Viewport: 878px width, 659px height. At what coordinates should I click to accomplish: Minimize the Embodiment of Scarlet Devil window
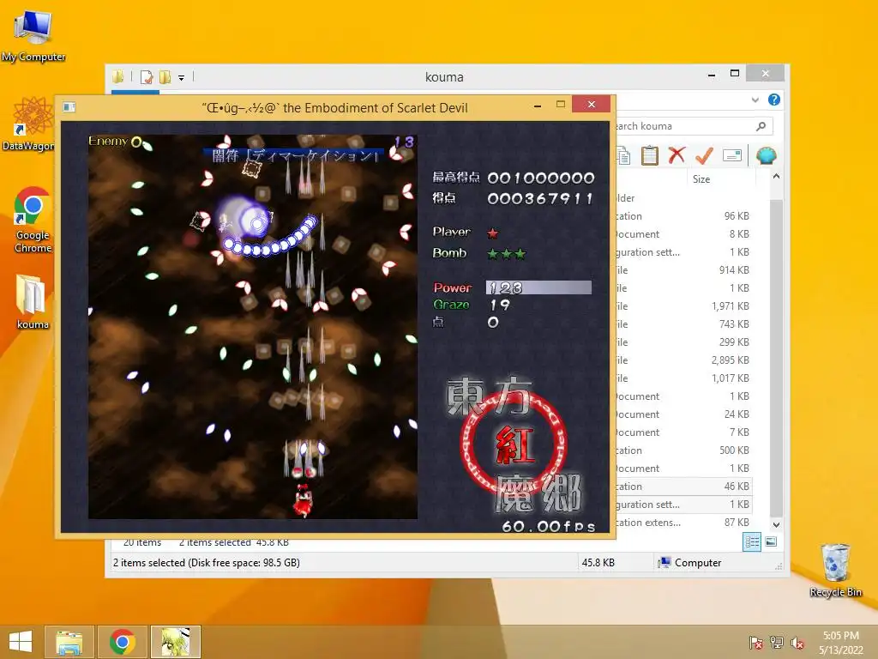pyautogui.click(x=538, y=105)
